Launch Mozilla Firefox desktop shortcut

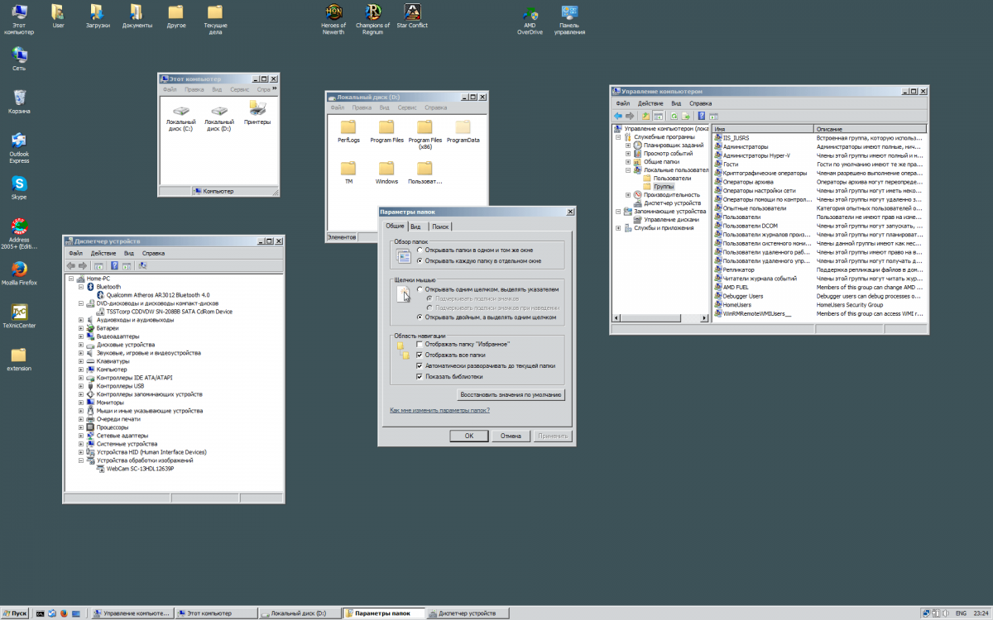[x=18, y=269]
